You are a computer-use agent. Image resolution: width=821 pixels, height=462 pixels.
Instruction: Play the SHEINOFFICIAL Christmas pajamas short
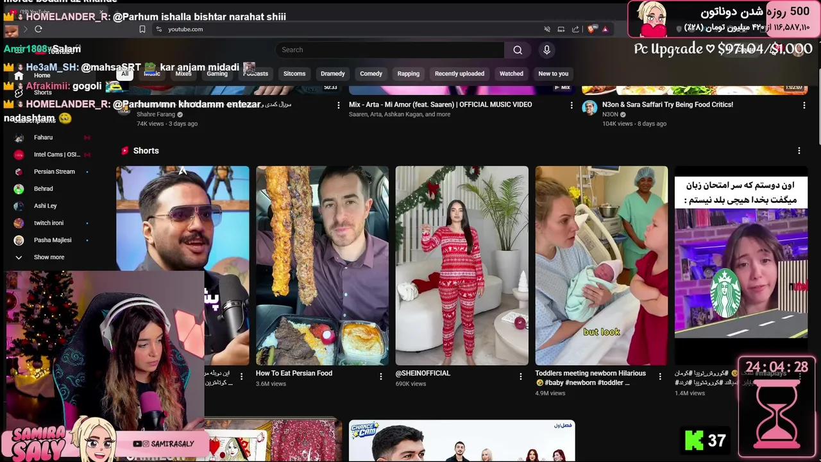click(x=462, y=266)
